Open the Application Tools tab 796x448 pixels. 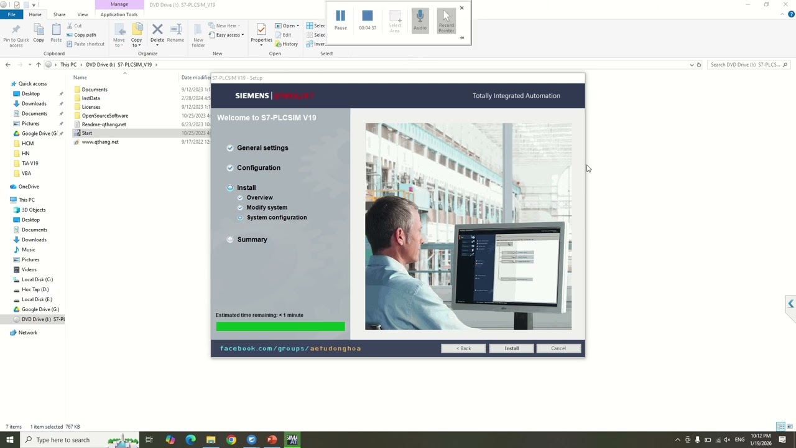(119, 14)
